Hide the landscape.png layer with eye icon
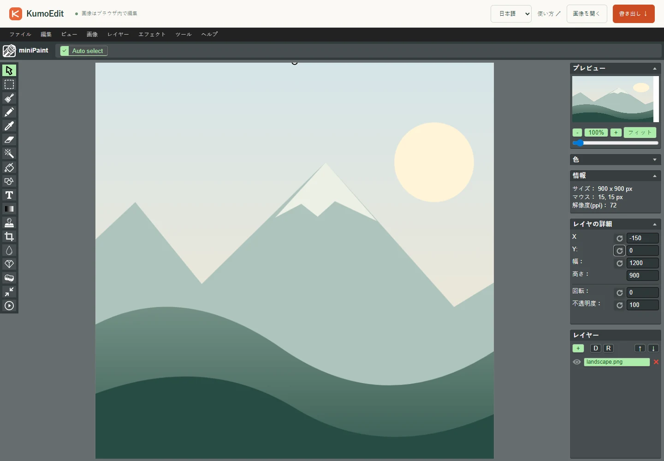The image size is (664, 461). (x=577, y=362)
